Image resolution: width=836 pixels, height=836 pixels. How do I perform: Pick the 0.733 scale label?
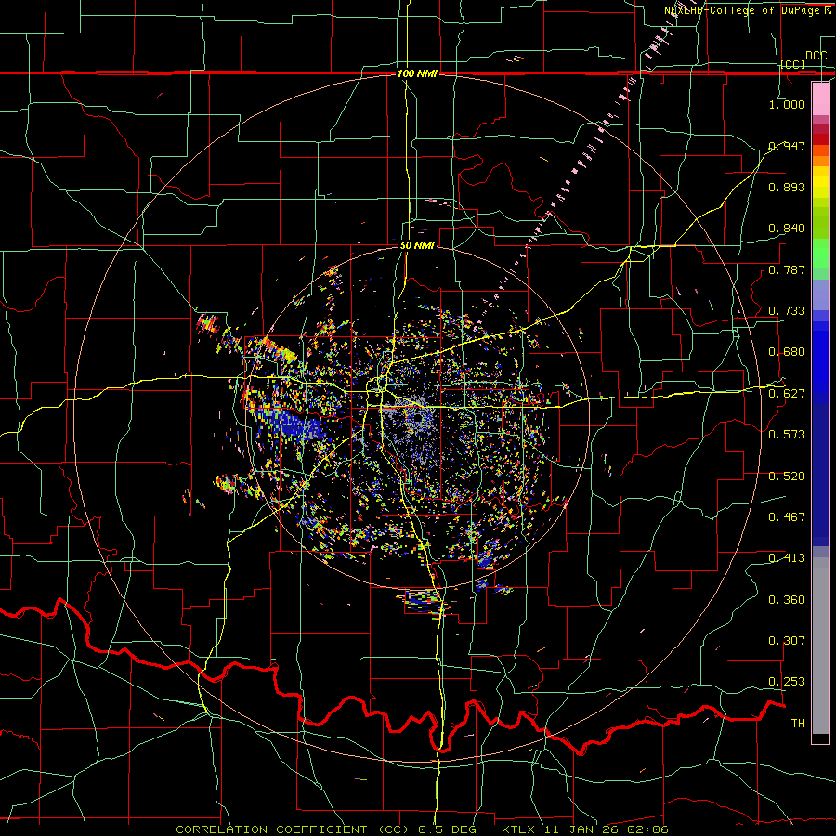(787, 311)
